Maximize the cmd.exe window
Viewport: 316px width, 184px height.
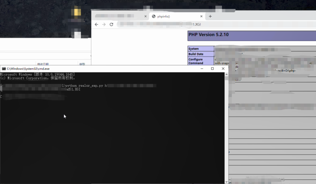[x=212, y=68]
